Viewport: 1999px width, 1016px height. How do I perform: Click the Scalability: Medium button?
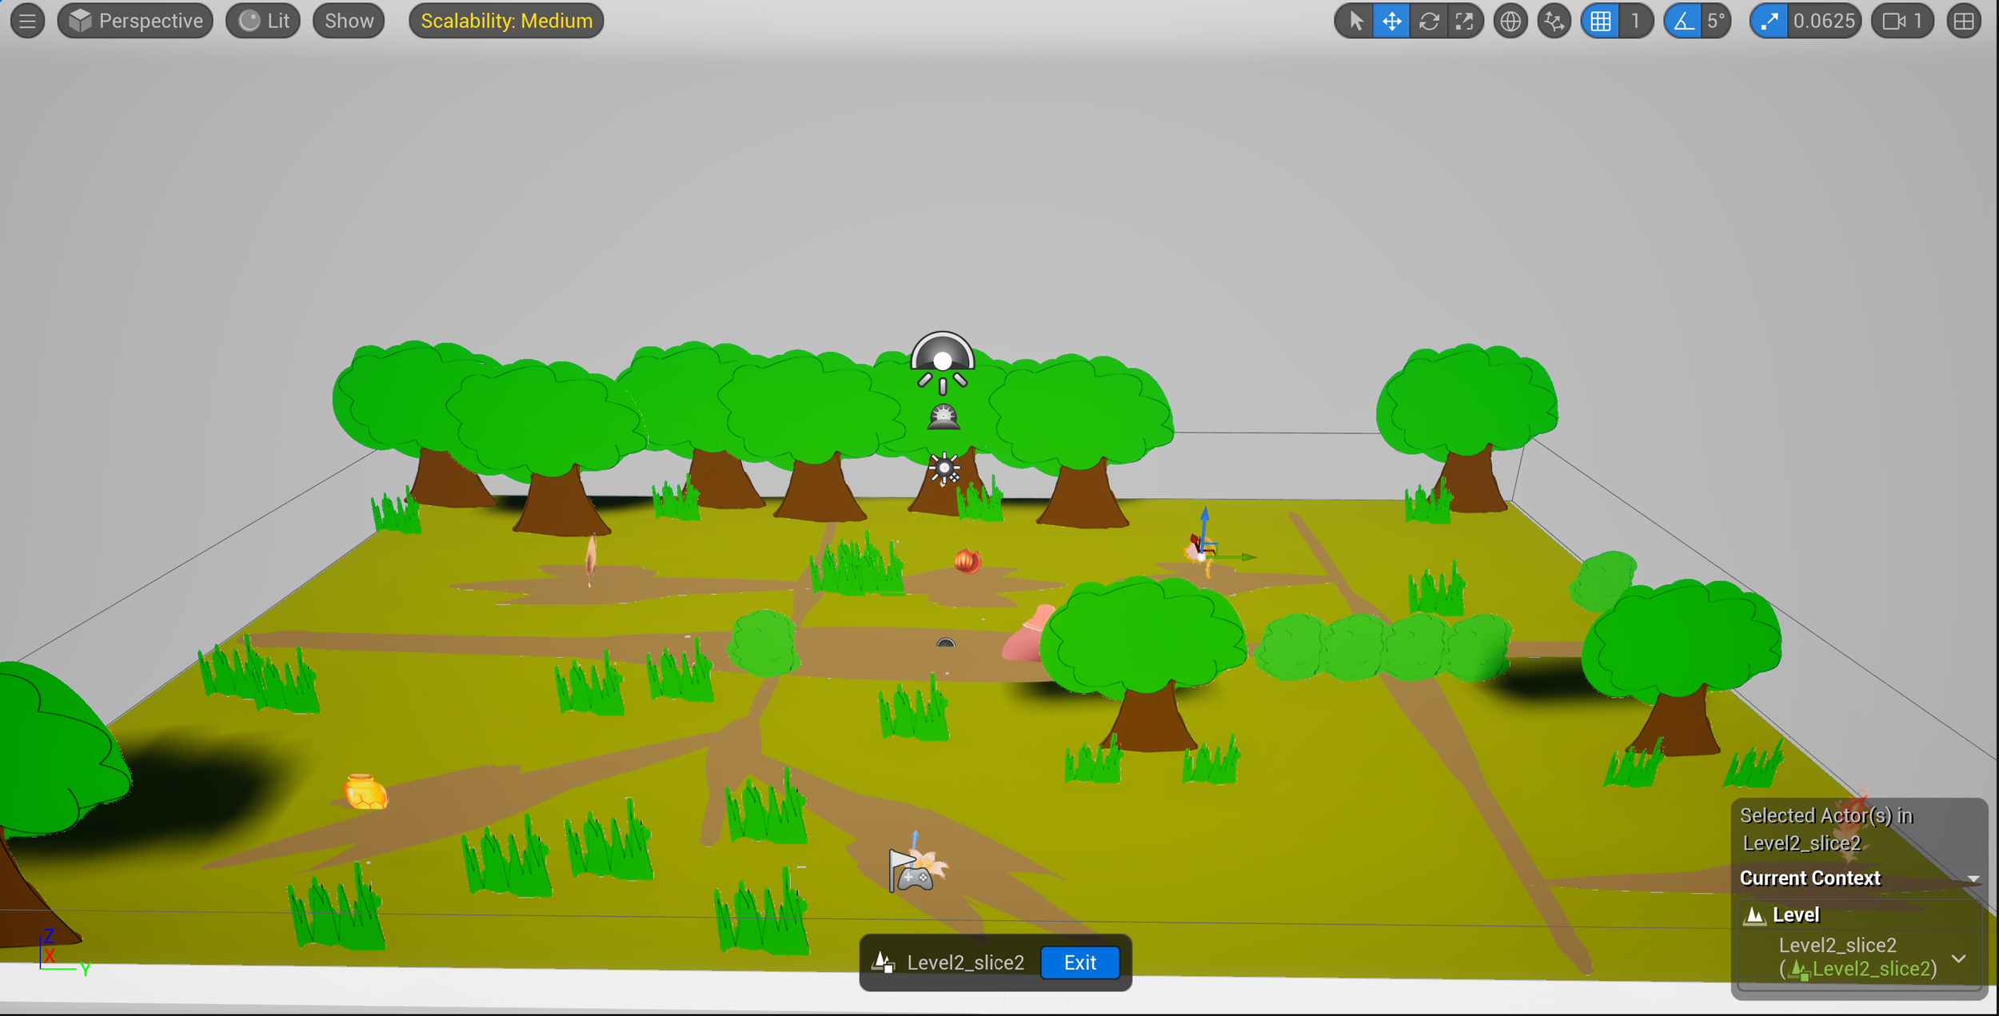[x=506, y=21]
